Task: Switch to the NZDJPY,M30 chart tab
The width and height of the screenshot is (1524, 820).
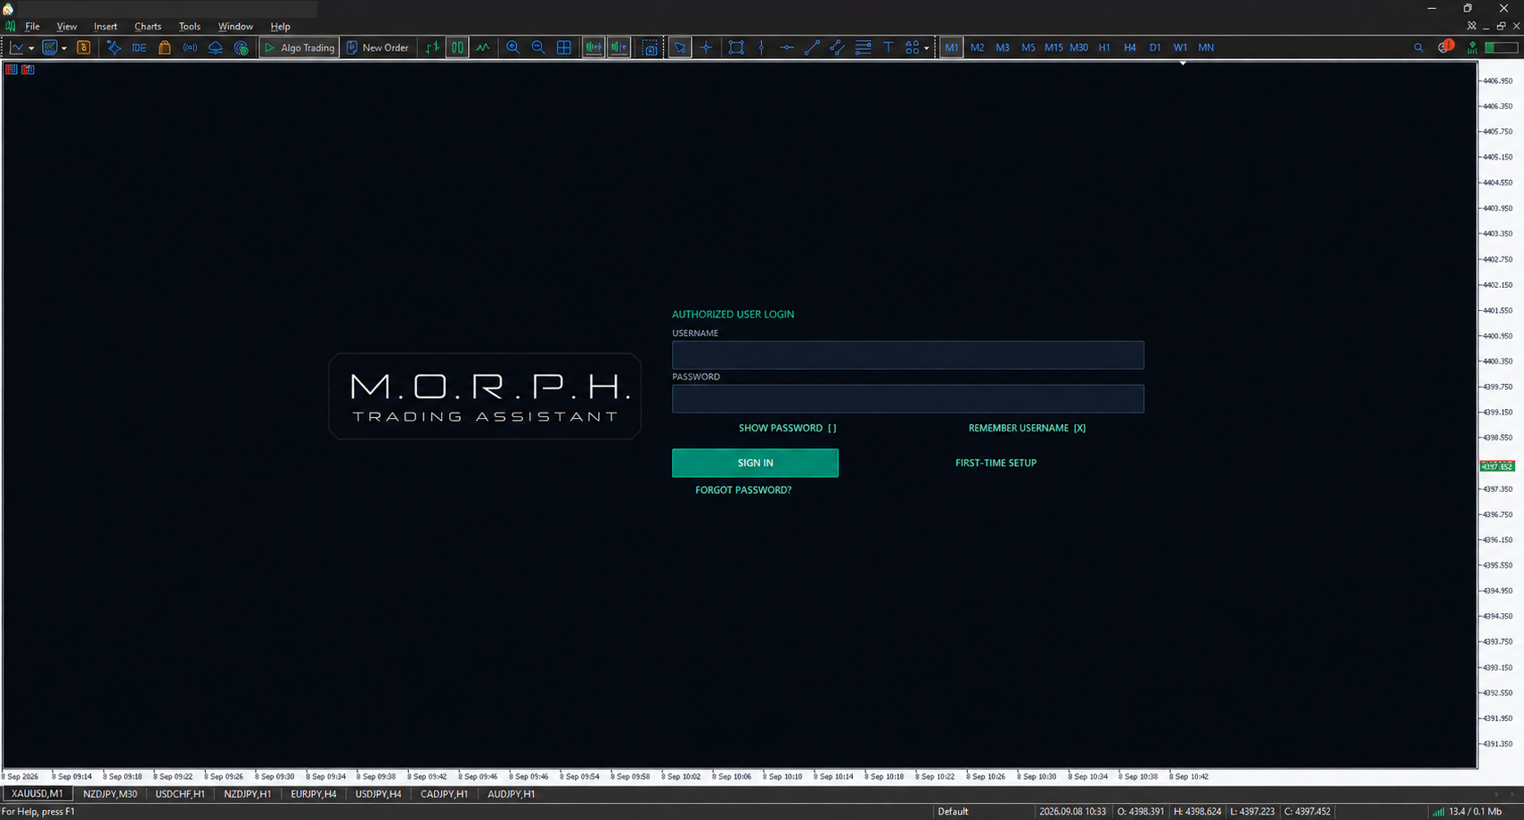Action: click(110, 794)
